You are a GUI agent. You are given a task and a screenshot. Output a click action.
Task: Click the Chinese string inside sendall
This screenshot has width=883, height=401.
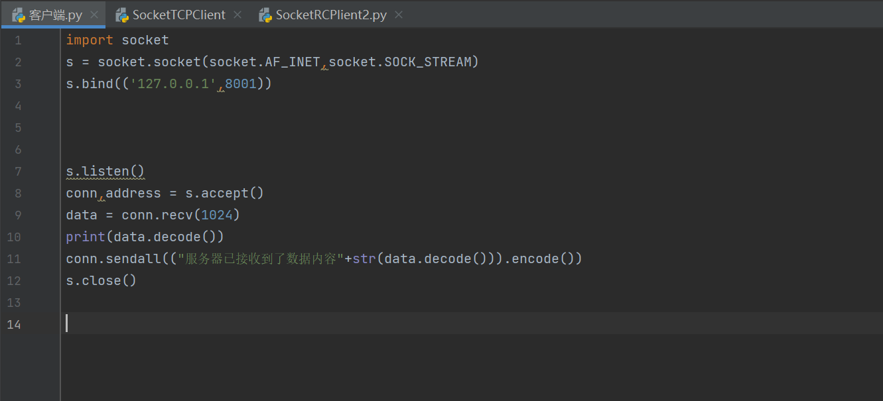click(260, 259)
